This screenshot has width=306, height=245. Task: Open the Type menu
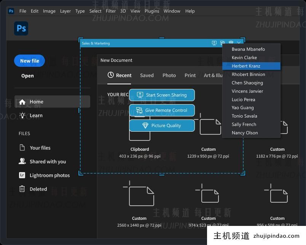80,11
